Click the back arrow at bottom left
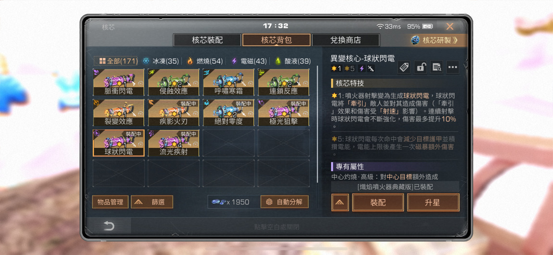 [x=109, y=226]
